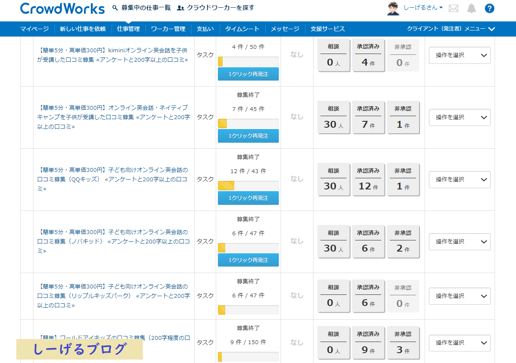Open the user avatar image
The width and height of the screenshot is (516, 363).
tap(393, 8)
